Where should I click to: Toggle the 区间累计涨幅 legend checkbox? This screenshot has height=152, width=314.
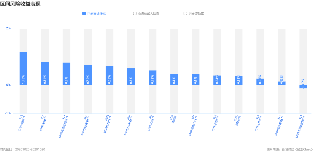[x=84, y=13]
